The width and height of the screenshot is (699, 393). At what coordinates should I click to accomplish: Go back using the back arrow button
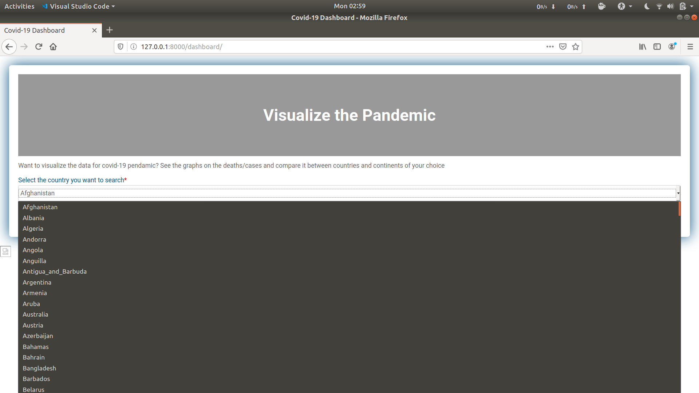pyautogui.click(x=9, y=47)
